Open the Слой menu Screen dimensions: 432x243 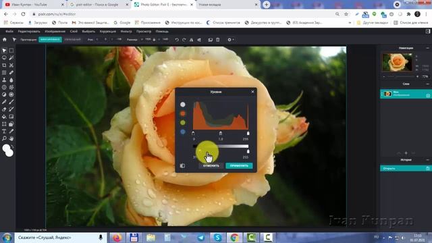pos(74,32)
